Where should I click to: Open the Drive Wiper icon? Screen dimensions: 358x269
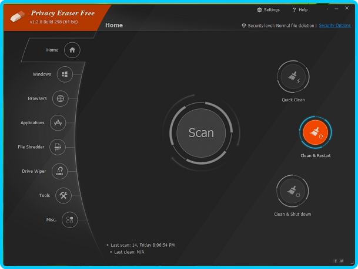tap(59, 171)
